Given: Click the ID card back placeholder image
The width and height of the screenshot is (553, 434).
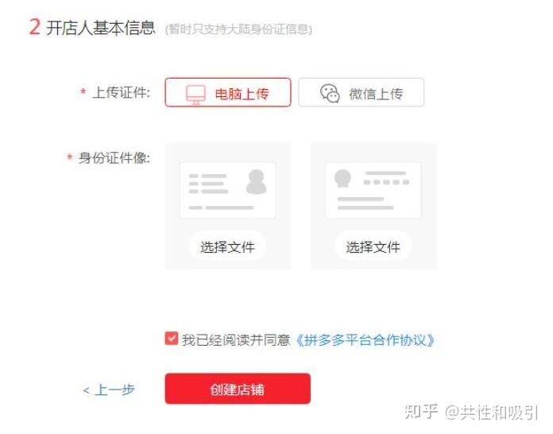Looking at the screenshot, I should pyautogui.click(x=373, y=191).
